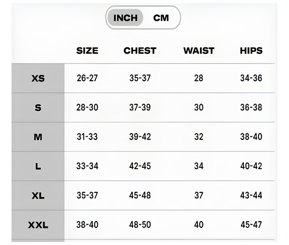This screenshot has height=245, width=289.
Task: Click the S hips value 36-38
Action: tap(251, 107)
